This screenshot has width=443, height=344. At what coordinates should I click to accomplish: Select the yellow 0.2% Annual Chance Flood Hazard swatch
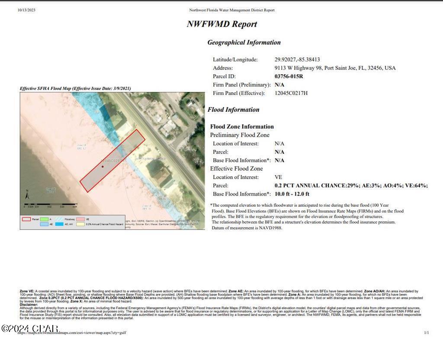(80, 224)
